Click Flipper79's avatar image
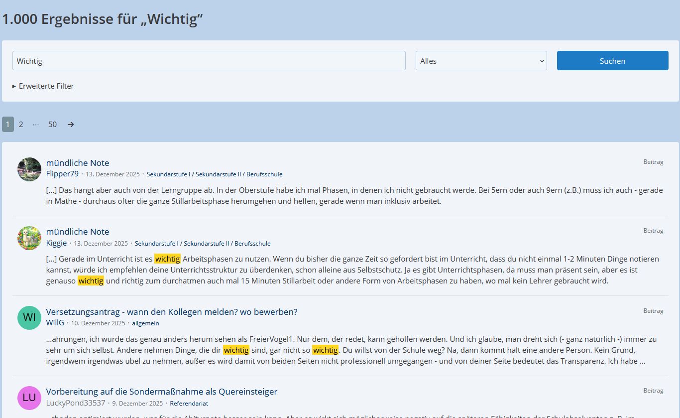Viewport: 680px width, 418px height. pos(29,169)
